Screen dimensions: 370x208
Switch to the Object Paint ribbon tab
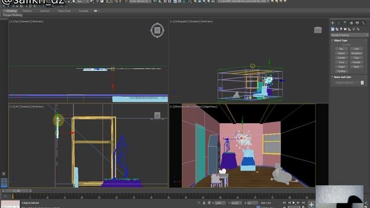pos(64,11)
